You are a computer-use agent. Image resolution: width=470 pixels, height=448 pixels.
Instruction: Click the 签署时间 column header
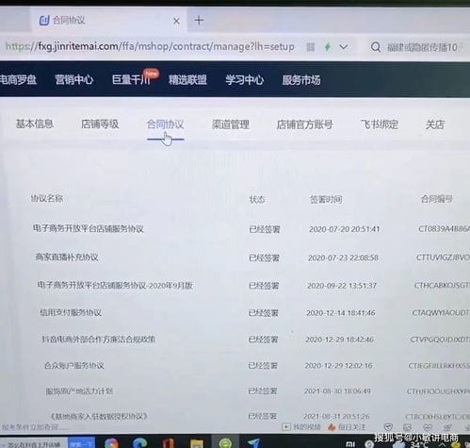(x=326, y=199)
